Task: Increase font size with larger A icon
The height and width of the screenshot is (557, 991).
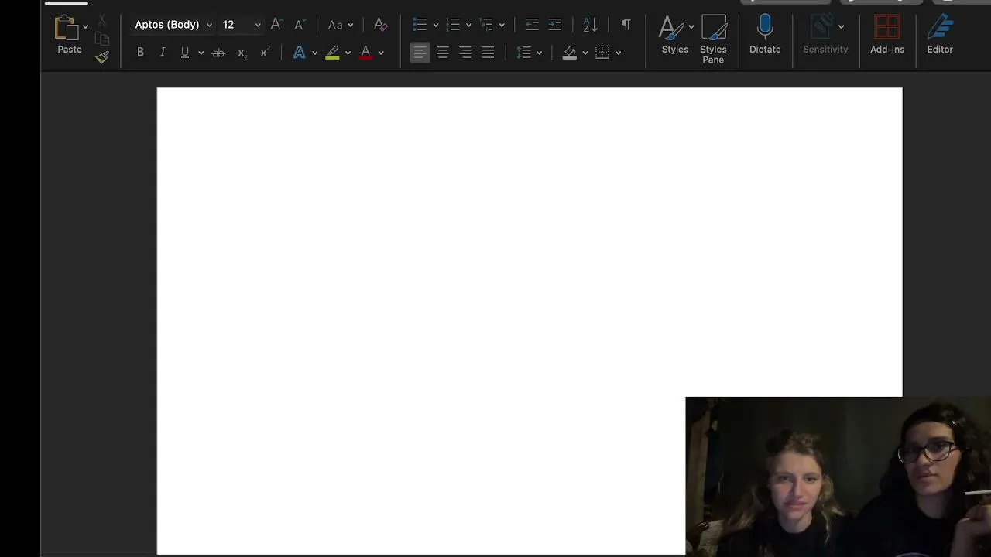Action: [276, 25]
